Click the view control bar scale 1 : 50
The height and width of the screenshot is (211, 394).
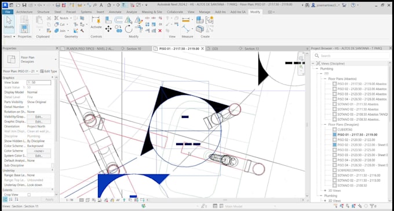coord(70,200)
